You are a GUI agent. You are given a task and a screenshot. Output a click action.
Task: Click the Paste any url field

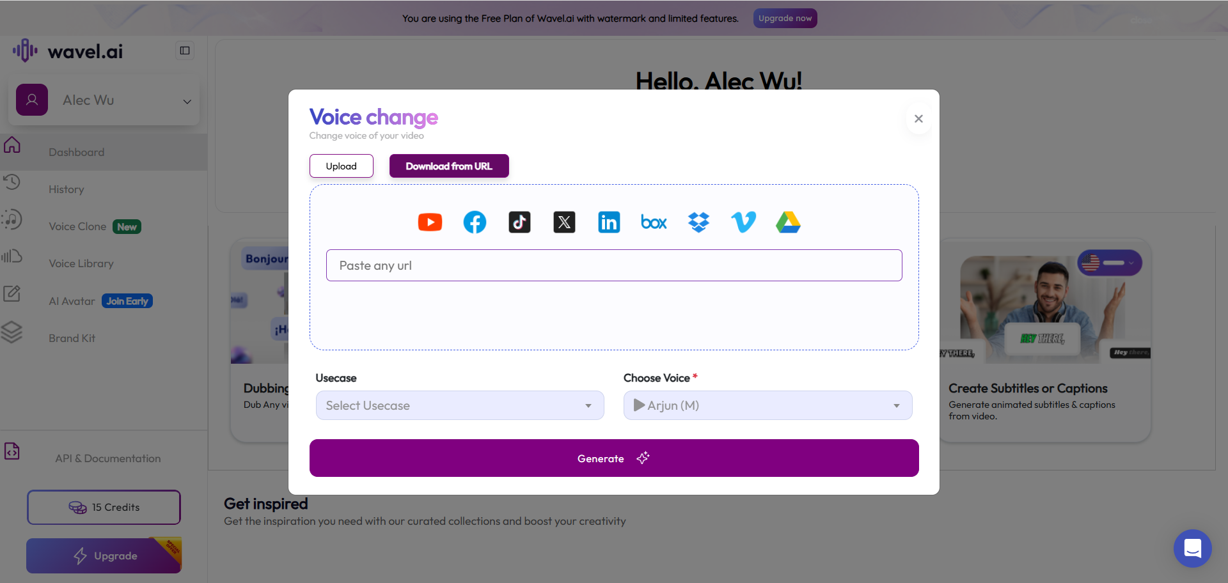pos(614,265)
